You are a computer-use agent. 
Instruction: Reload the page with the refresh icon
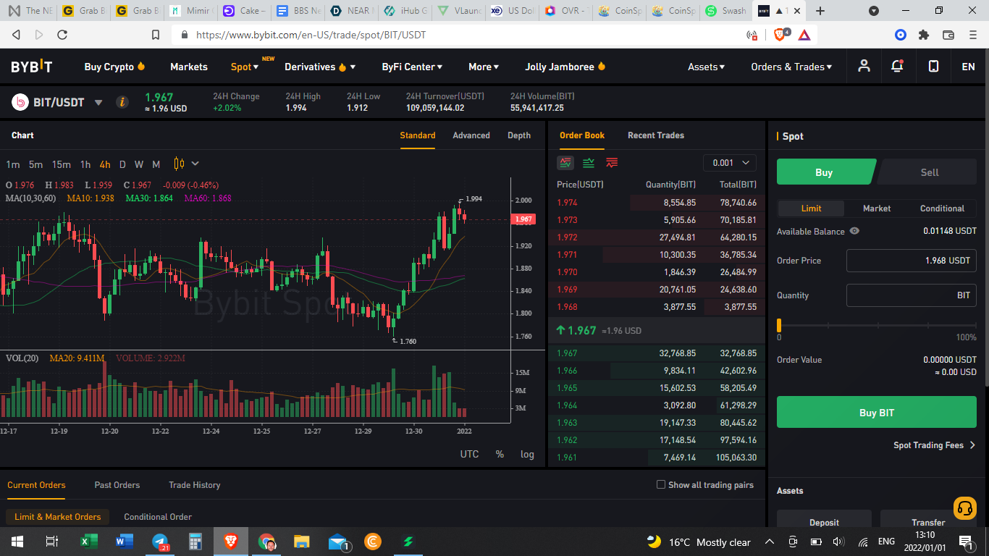coord(62,35)
